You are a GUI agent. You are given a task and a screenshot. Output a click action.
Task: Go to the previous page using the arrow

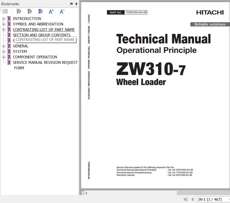pyautogui.click(x=193, y=199)
